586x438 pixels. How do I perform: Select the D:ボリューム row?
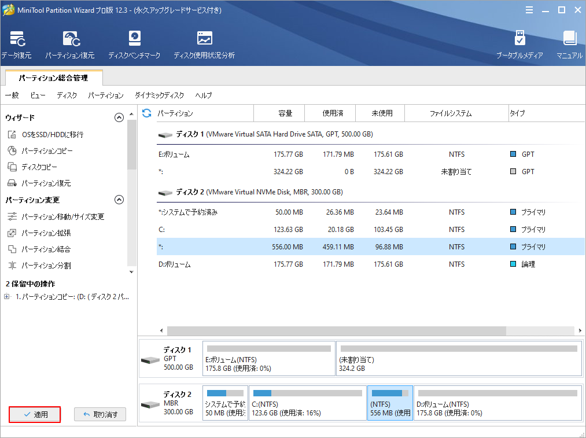pyautogui.click(x=370, y=264)
